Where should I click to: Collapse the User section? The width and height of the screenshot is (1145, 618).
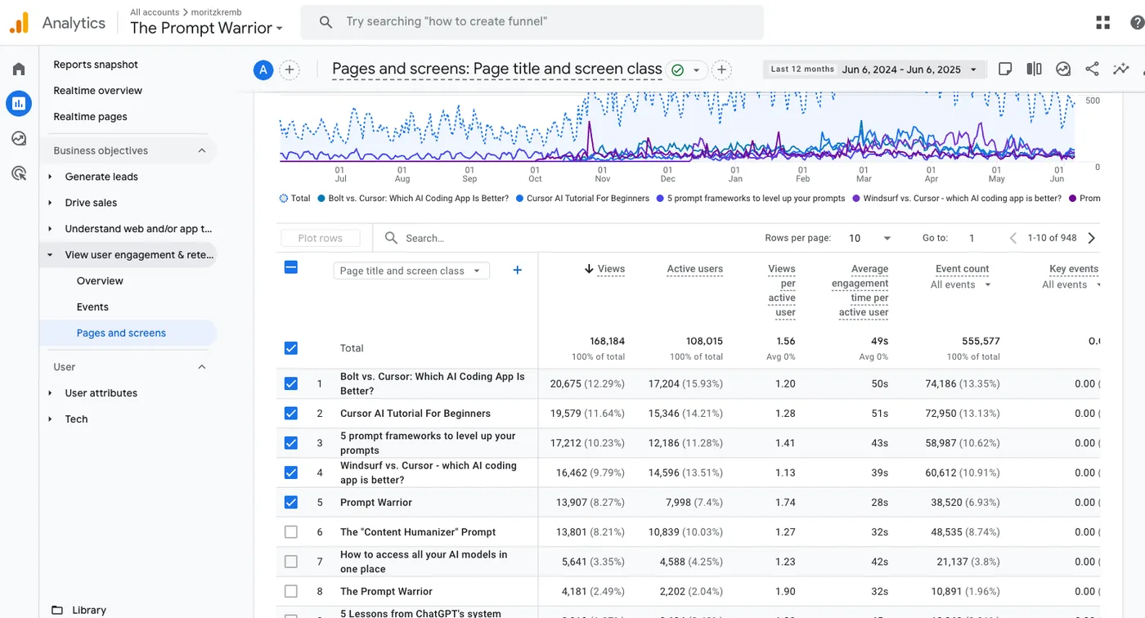pos(202,367)
